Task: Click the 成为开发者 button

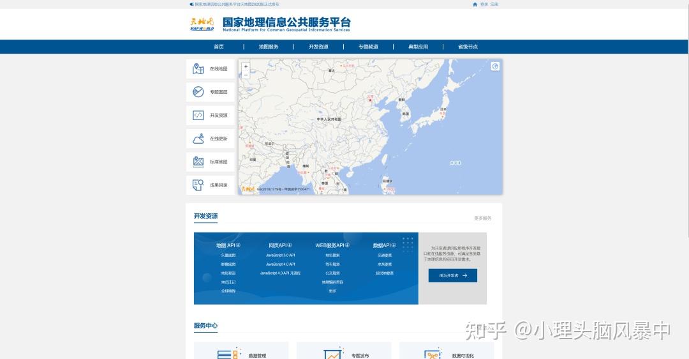Action: tap(452, 275)
